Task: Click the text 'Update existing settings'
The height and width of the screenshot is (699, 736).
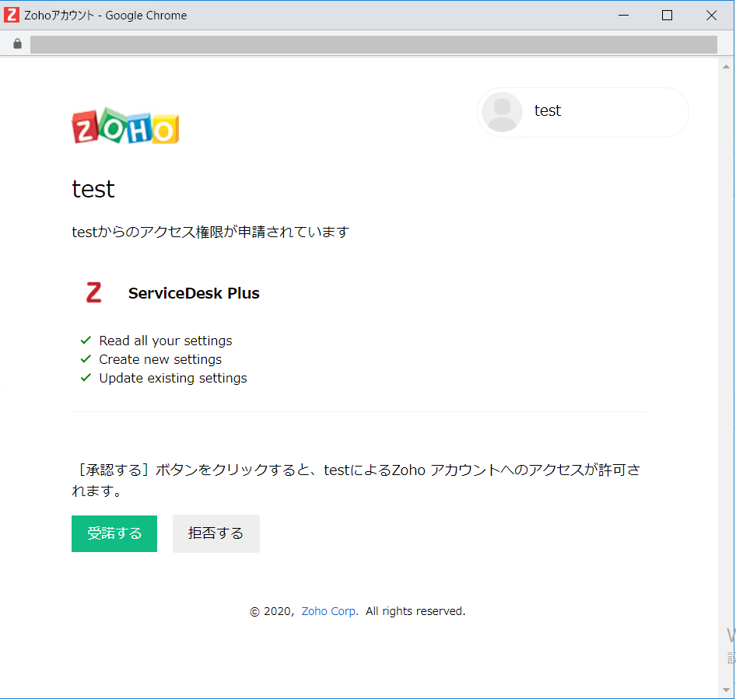Action: (x=173, y=378)
